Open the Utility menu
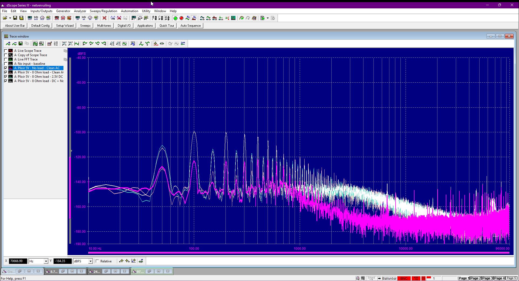 (x=146, y=11)
